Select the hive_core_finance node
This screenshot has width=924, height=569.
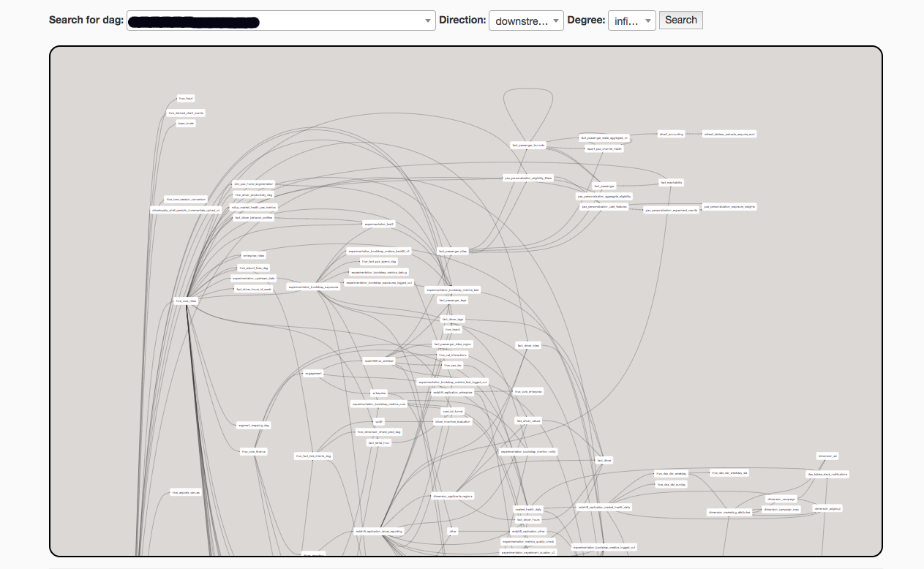coord(254,451)
